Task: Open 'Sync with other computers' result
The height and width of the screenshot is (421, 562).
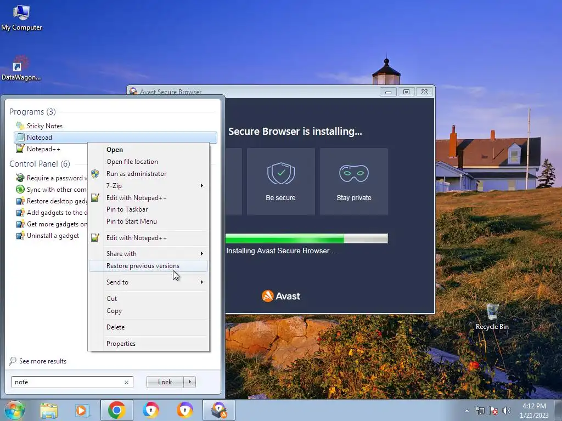Action: point(51,189)
